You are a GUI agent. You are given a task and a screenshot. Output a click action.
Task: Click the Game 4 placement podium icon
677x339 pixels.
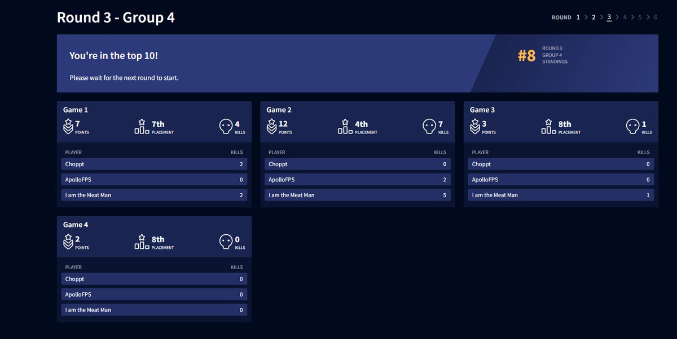(x=142, y=241)
